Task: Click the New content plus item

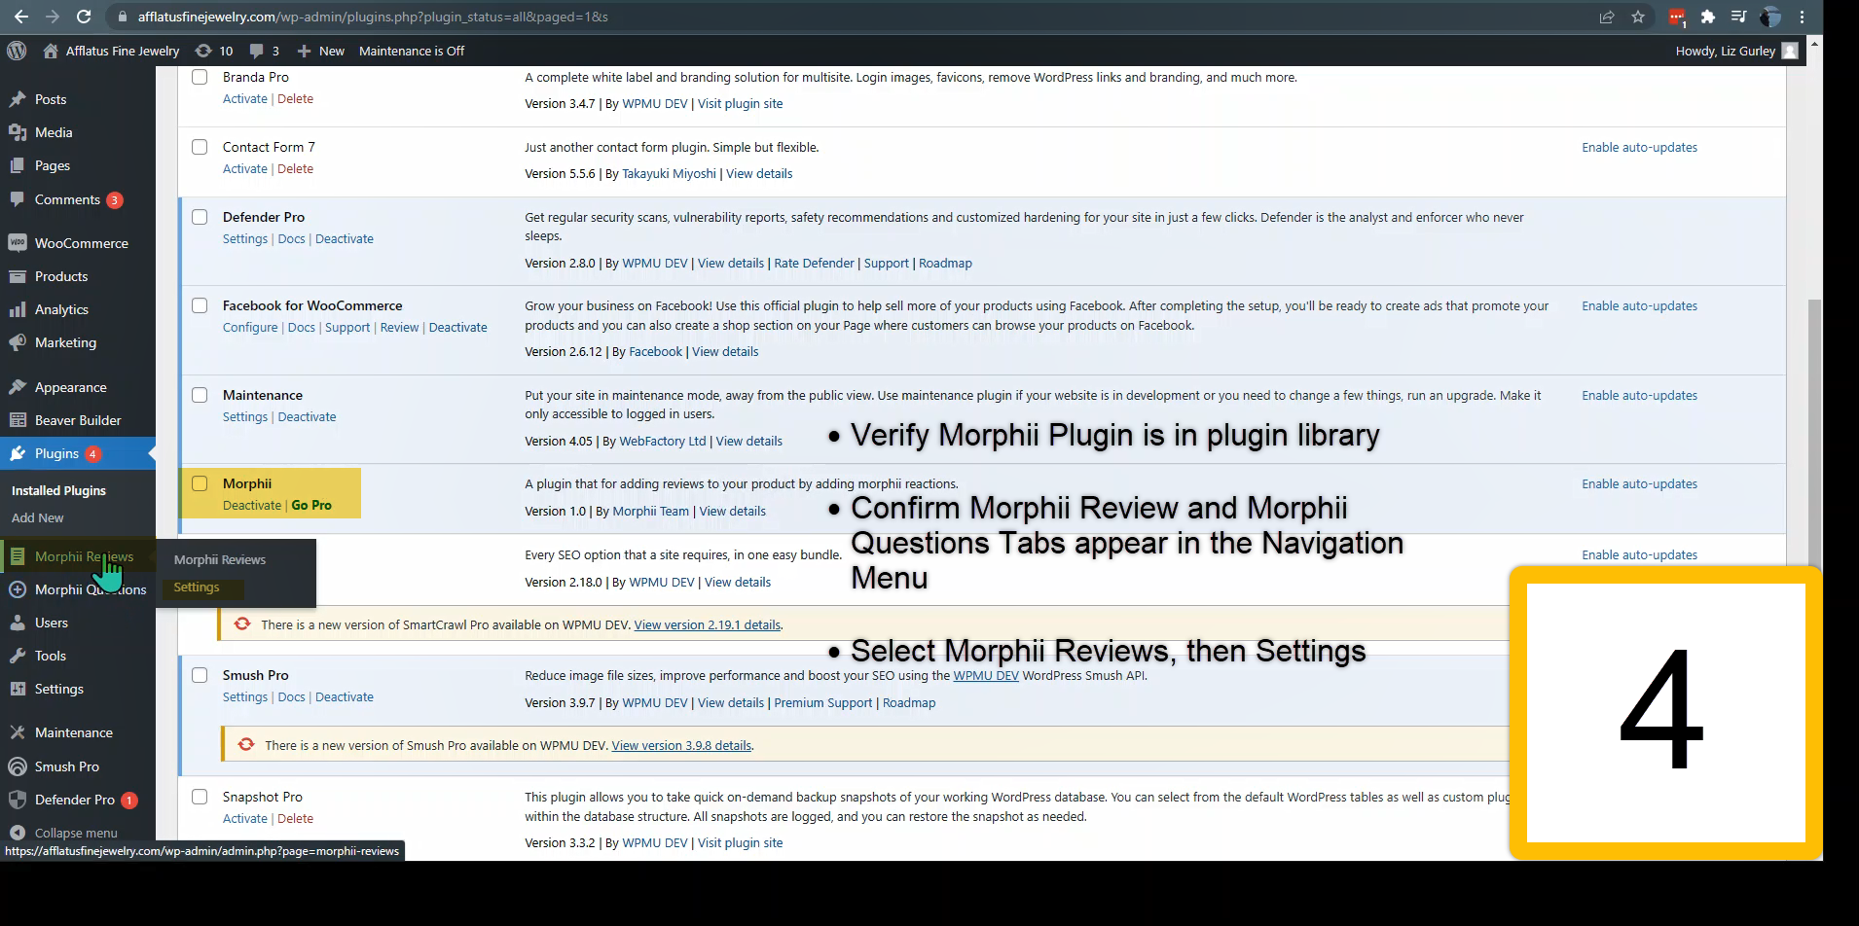Action: (x=320, y=51)
